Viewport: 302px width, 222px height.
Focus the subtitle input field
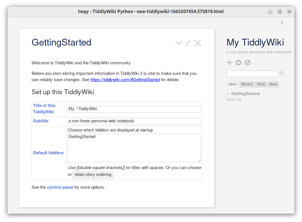tap(134, 121)
